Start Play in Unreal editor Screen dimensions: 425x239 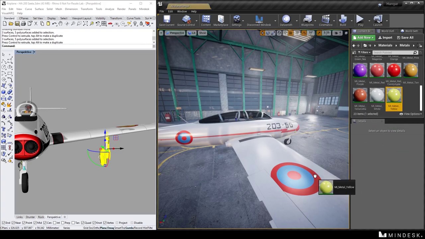tap(361, 21)
